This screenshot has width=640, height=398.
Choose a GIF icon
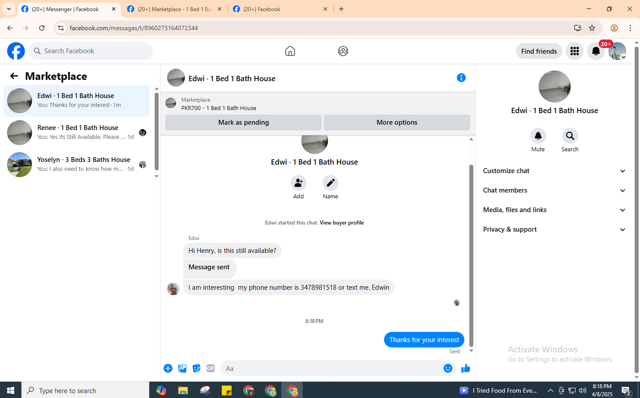pos(211,368)
